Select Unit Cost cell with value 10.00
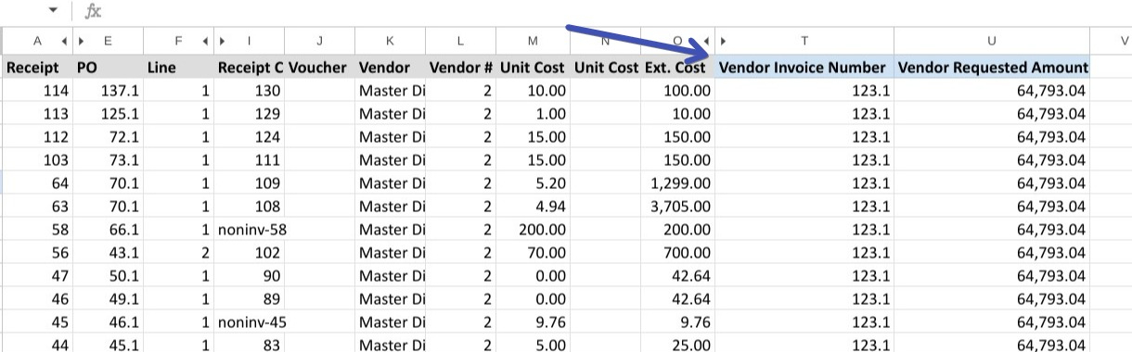Image resolution: width=1132 pixels, height=352 pixels. click(x=533, y=91)
